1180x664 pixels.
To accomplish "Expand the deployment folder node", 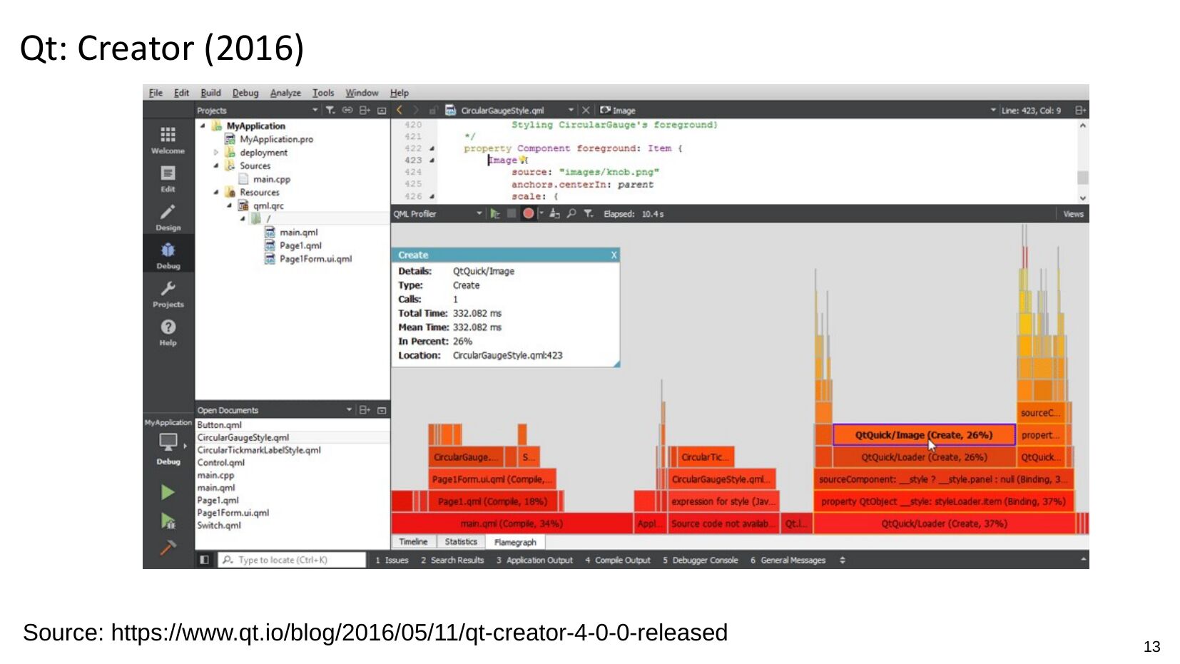I will click(x=216, y=153).
